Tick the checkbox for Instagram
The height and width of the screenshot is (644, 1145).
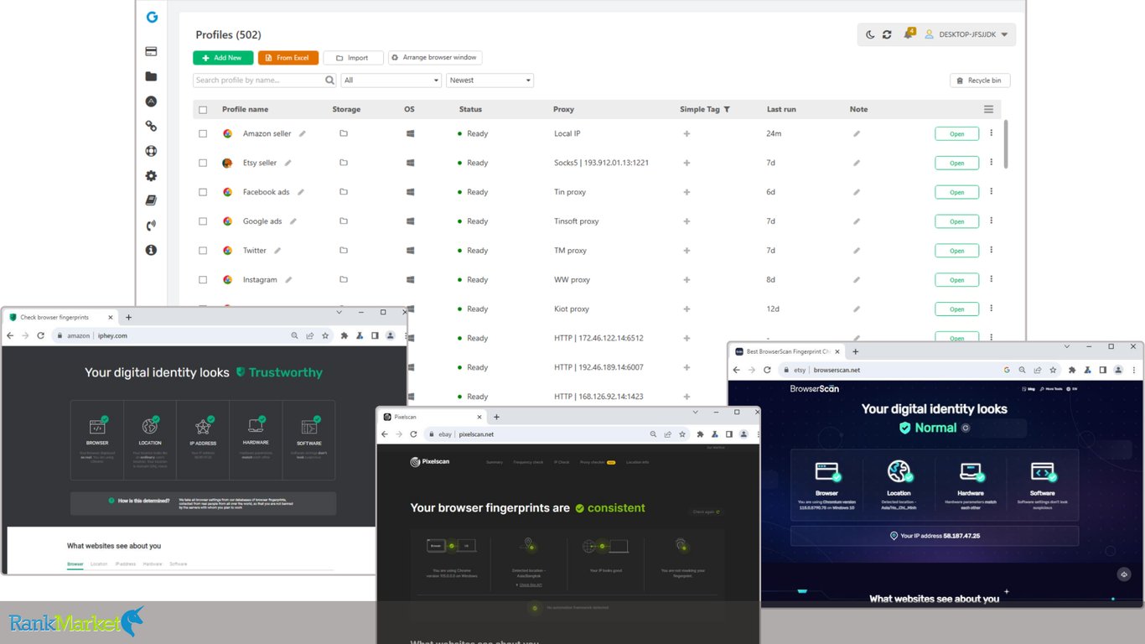(x=203, y=279)
